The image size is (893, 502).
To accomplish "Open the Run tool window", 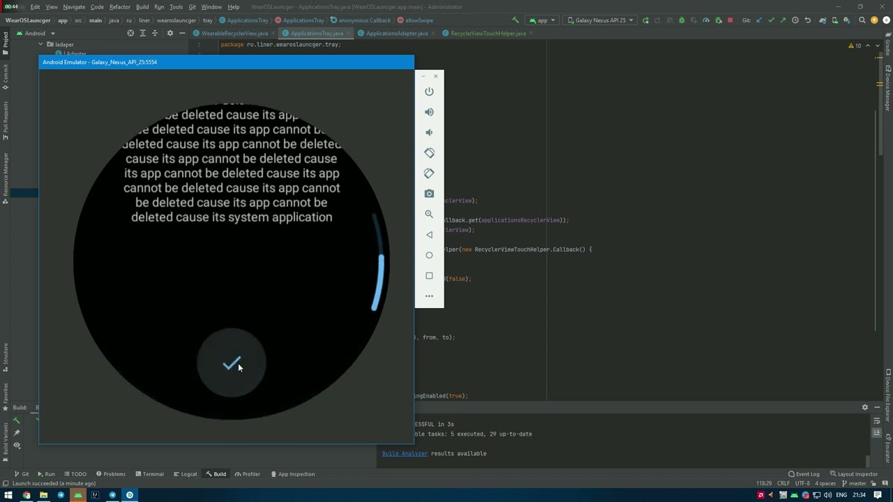I will pyautogui.click(x=46, y=474).
